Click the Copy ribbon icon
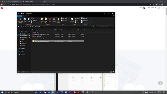Image resolution: width=167 pixels, height=94 pixels. [x=25, y=20]
